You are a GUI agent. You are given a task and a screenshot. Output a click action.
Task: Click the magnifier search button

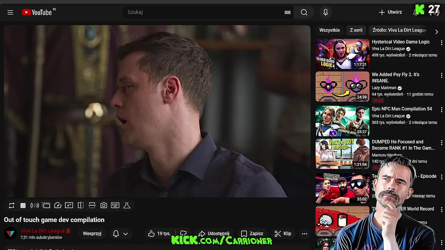[304, 12]
